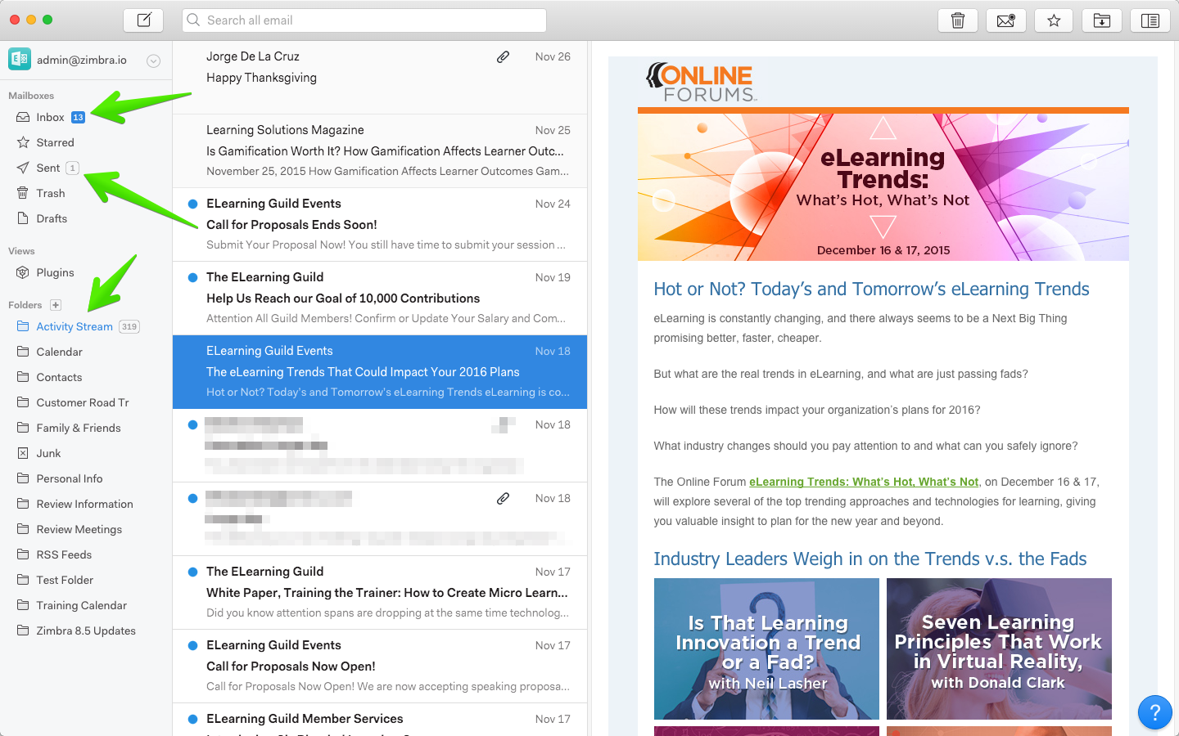The image size is (1179, 736).
Task: Open the Review Information folder
Action: (86, 504)
